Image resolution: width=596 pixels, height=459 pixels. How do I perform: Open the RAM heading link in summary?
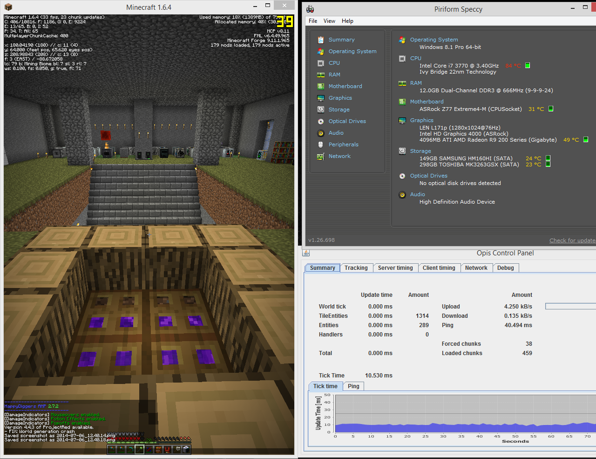[416, 83]
